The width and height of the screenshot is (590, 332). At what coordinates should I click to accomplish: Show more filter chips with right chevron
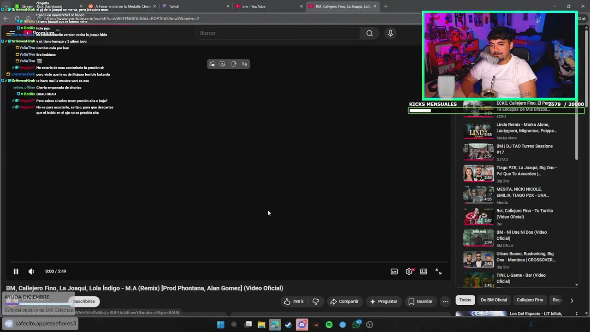pos(572,300)
